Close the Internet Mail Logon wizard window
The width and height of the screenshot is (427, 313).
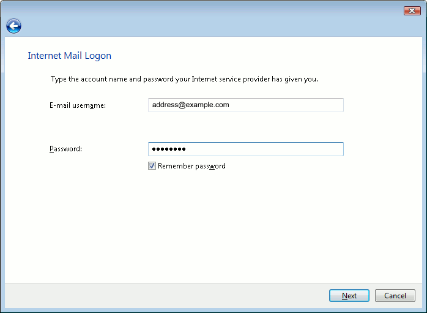[412, 11]
